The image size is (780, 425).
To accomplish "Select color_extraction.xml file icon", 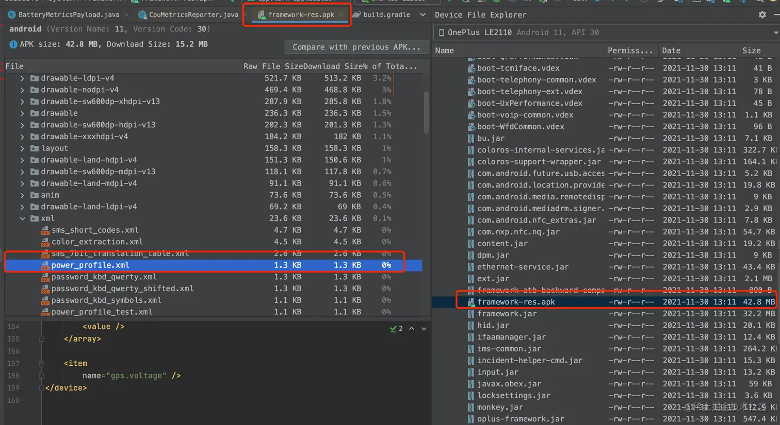I will 45,242.
